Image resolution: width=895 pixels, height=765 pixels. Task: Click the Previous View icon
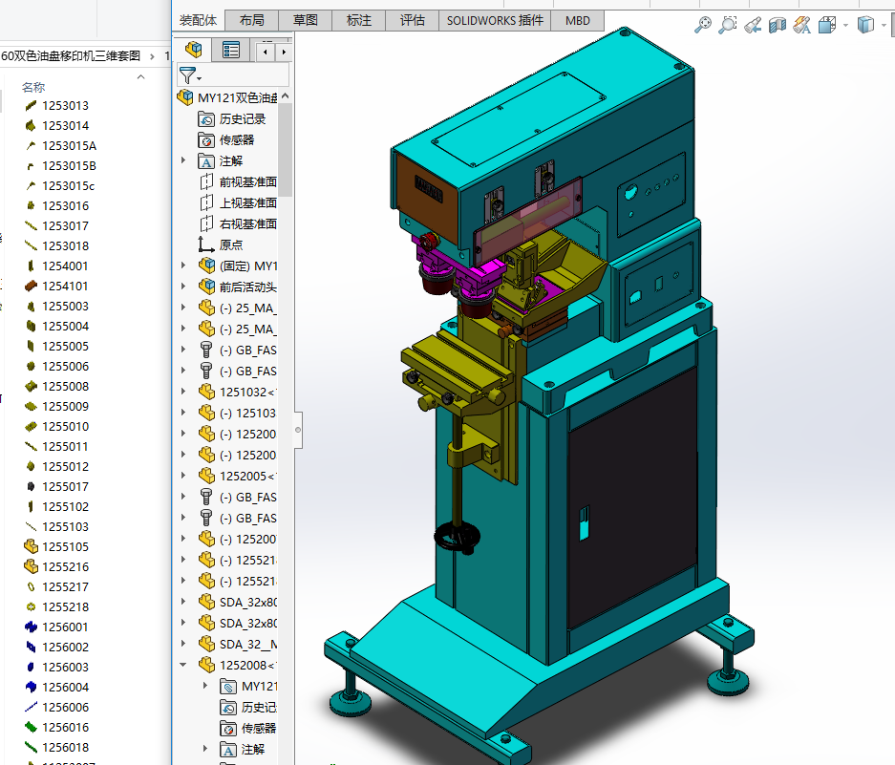pyautogui.click(x=753, y=26)
